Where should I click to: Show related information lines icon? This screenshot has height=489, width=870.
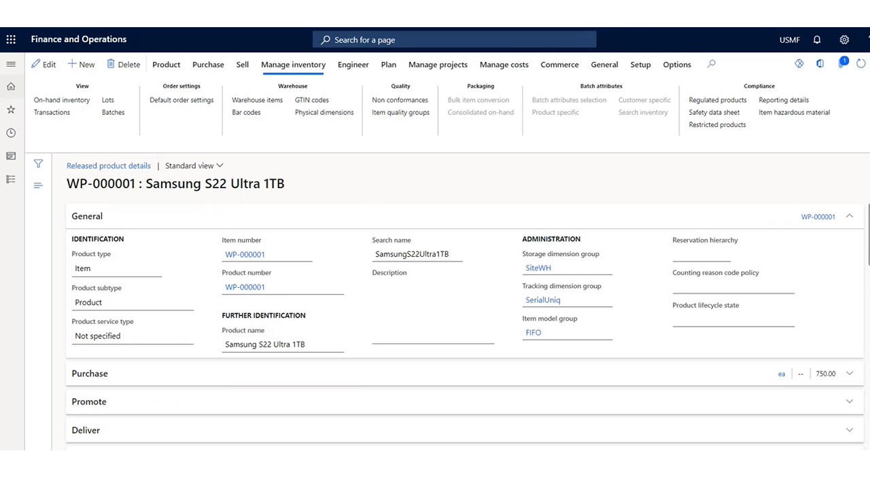coord(38,185)
